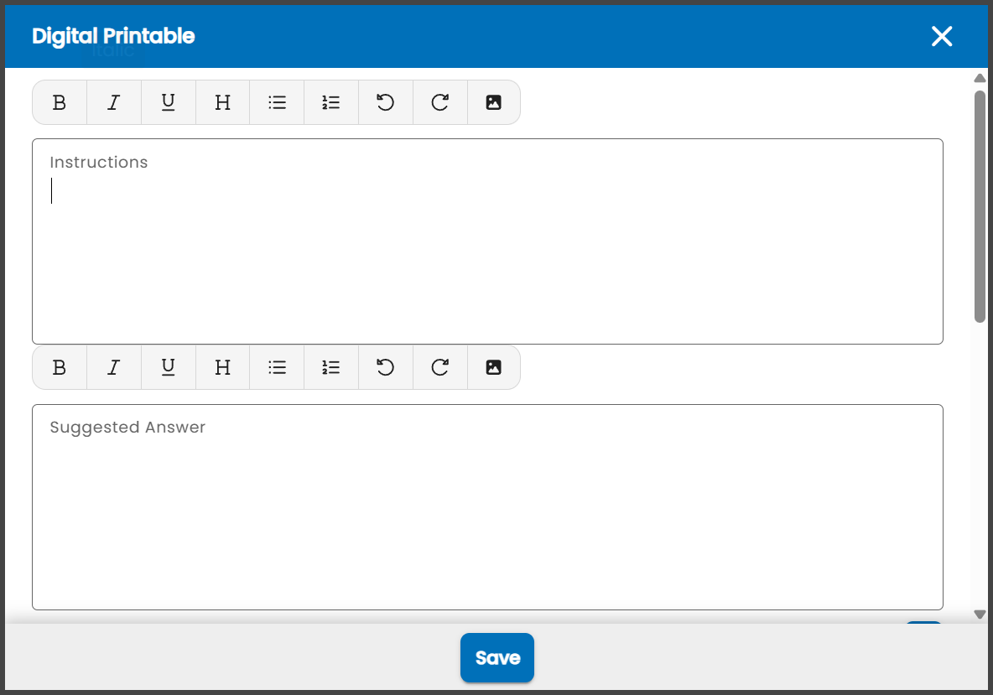
Task: Insert image into Instructions editor
Action: pos(494,102)
